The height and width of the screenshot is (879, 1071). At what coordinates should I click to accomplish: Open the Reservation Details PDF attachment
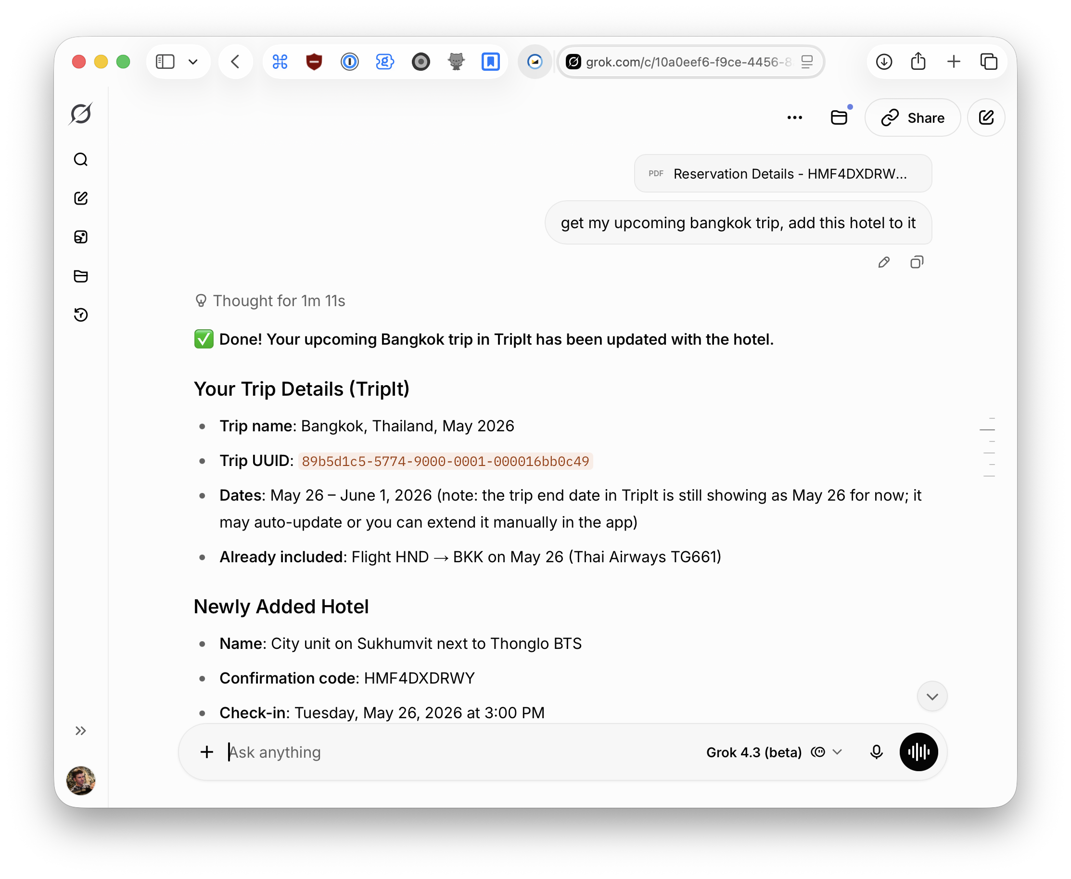click(x=783, y=174)
